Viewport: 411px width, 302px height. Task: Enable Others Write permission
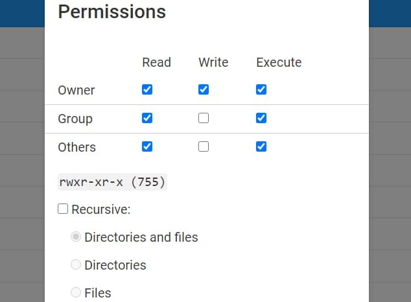coord(204,146)
